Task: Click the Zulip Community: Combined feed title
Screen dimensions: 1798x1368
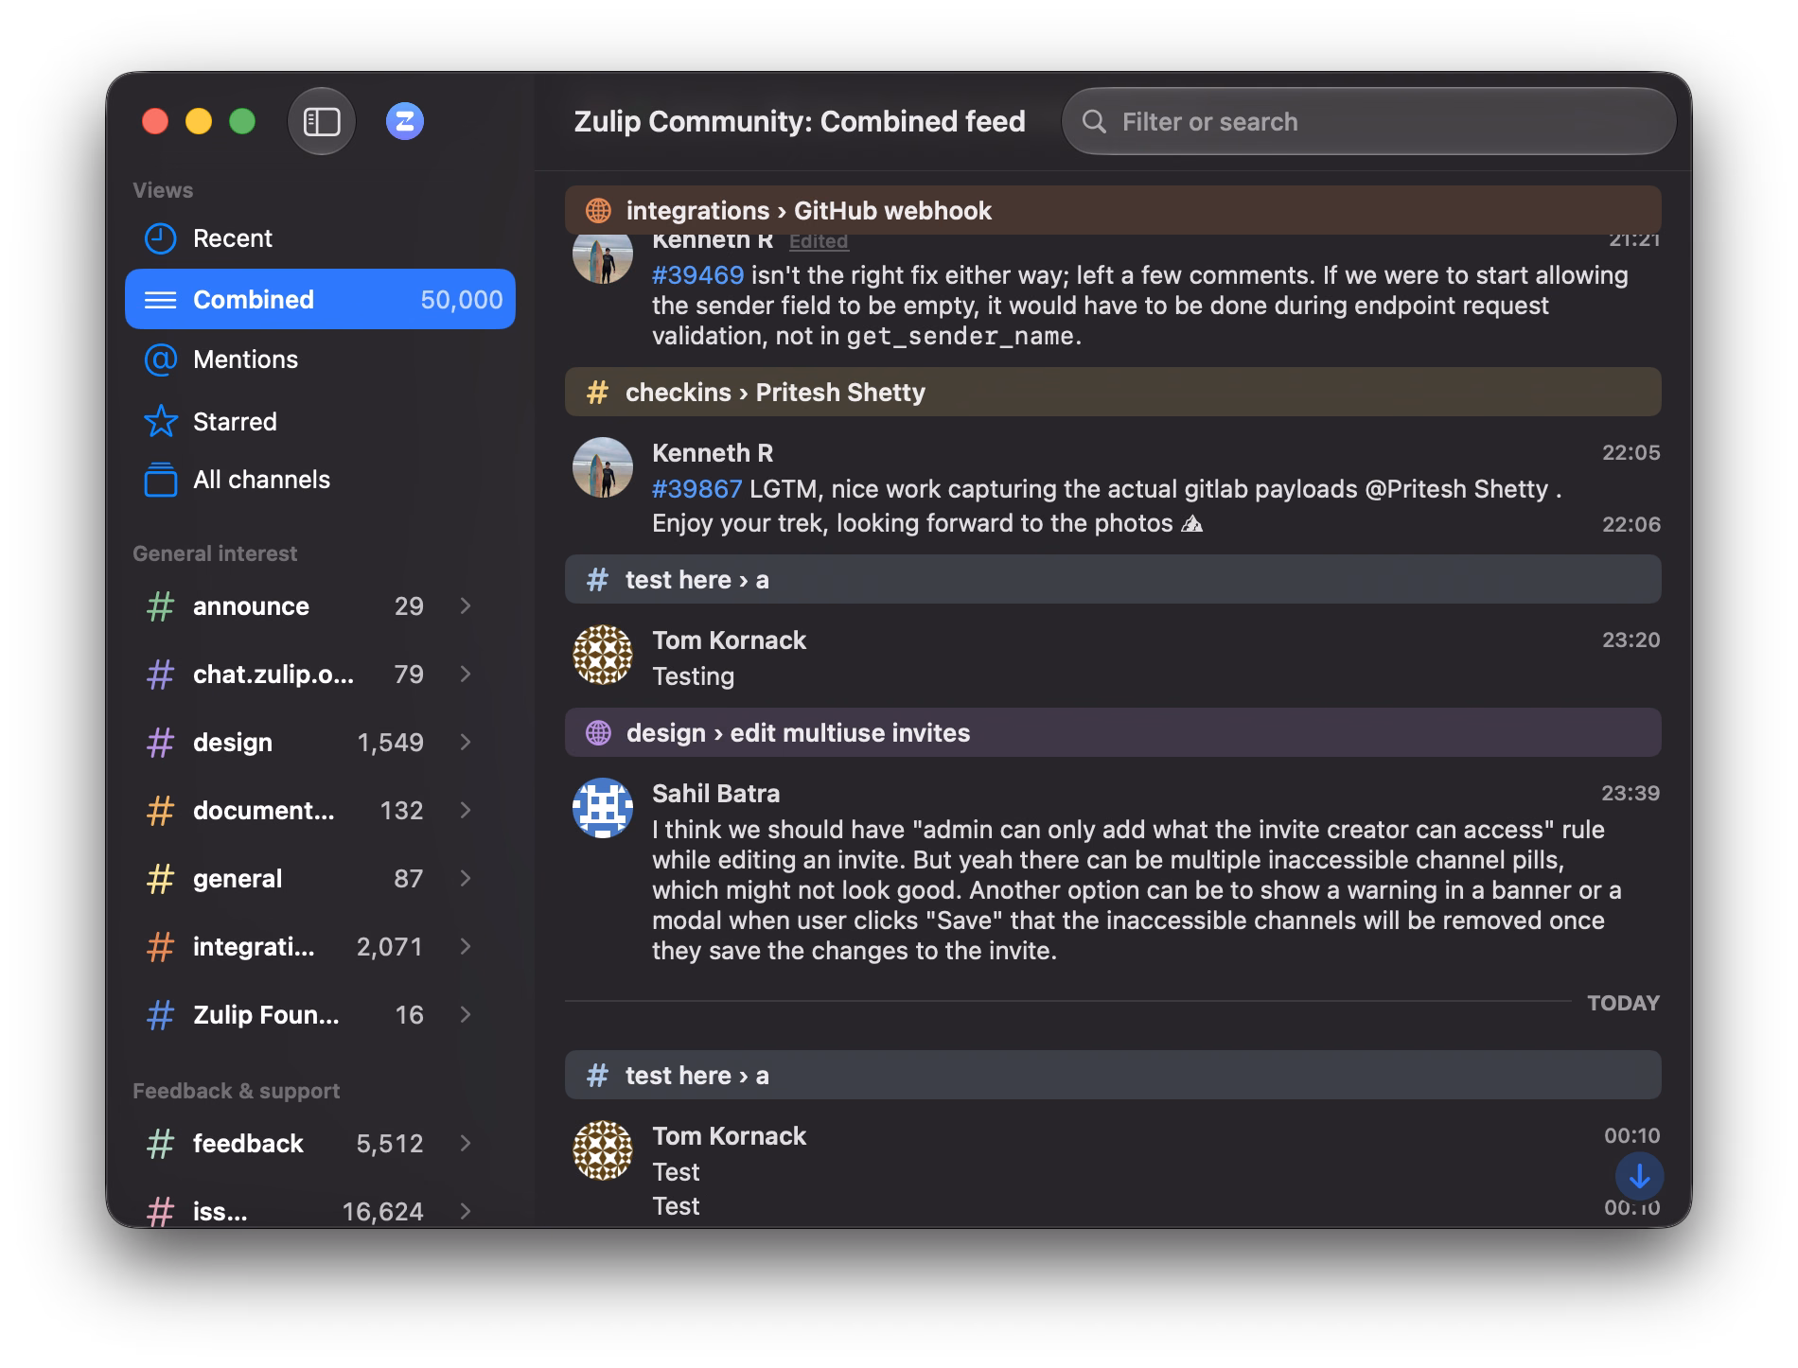Action: click(x=800, y=121)
